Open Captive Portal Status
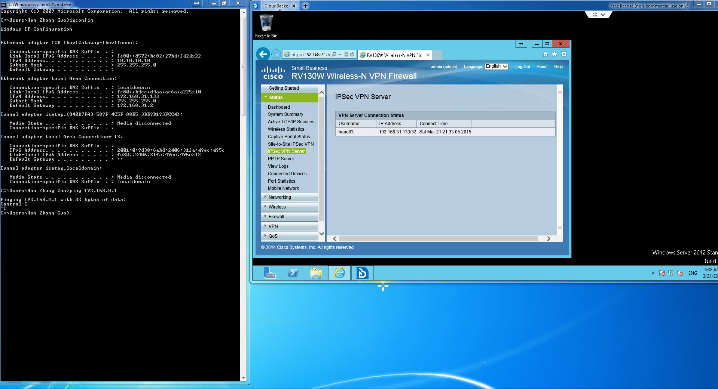718x389 pixels. click(x=289, y=137)
